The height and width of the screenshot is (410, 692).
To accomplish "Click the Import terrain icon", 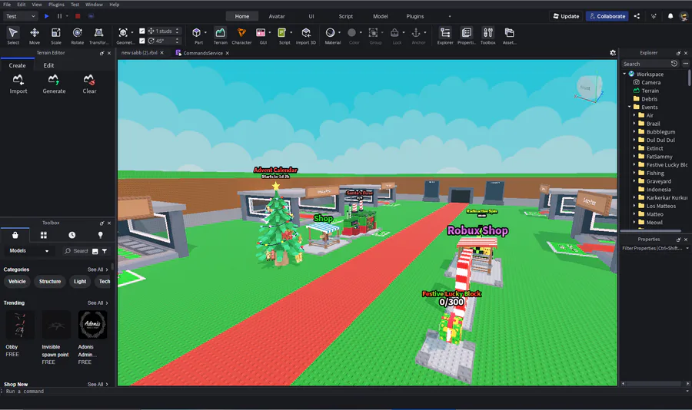I will (18, 84).
